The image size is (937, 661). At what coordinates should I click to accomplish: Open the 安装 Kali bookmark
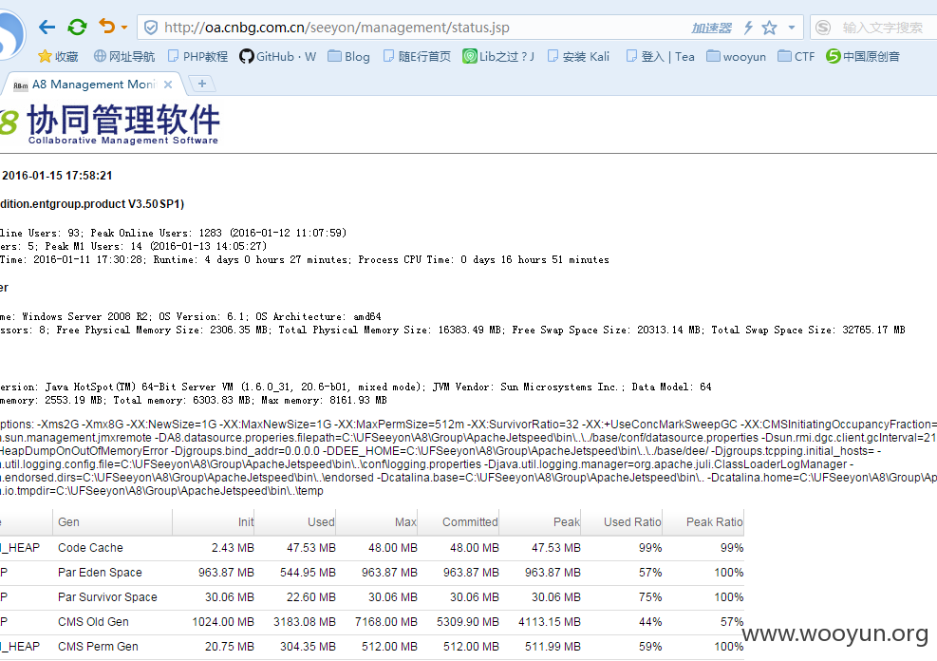point(578,56)
